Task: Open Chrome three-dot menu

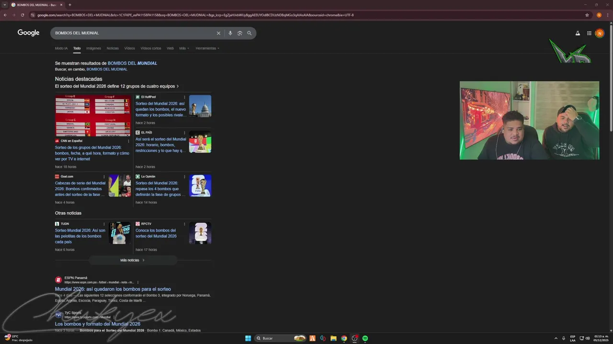Action: pos(608,15)
